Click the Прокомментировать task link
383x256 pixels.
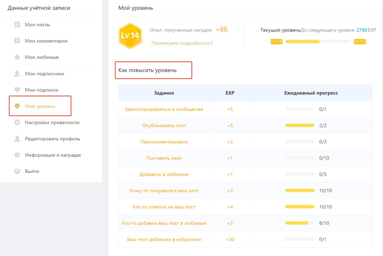pos(164,142)
